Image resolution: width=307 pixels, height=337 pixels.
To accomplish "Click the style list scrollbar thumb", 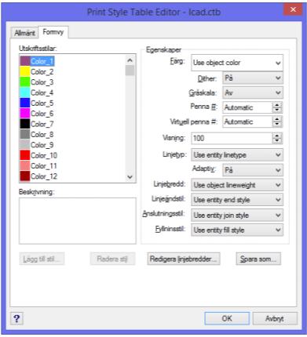I will 130,71.
